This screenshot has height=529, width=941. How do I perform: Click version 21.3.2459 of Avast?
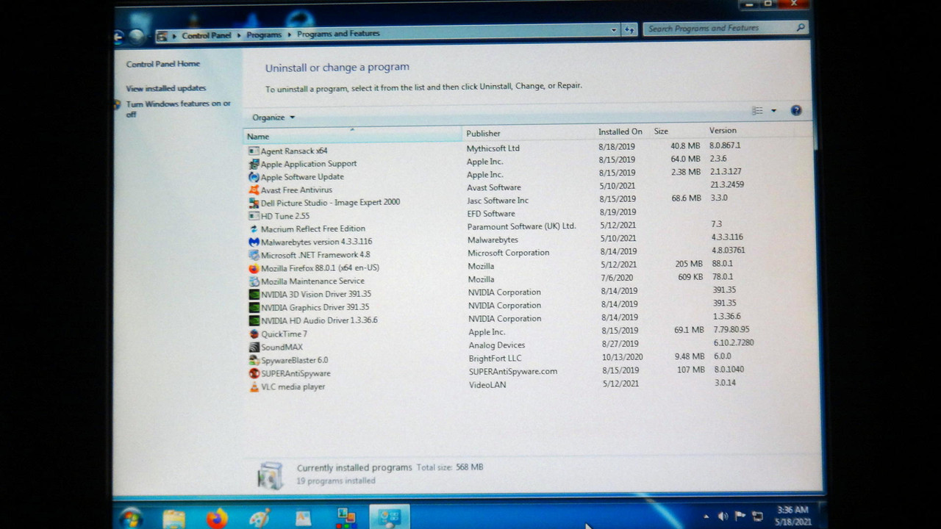(728, 184)
